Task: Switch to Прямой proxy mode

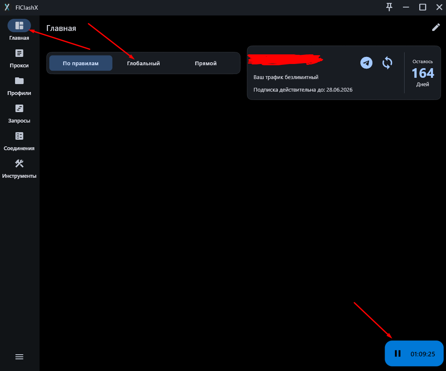Action: [x=205, y=63]
